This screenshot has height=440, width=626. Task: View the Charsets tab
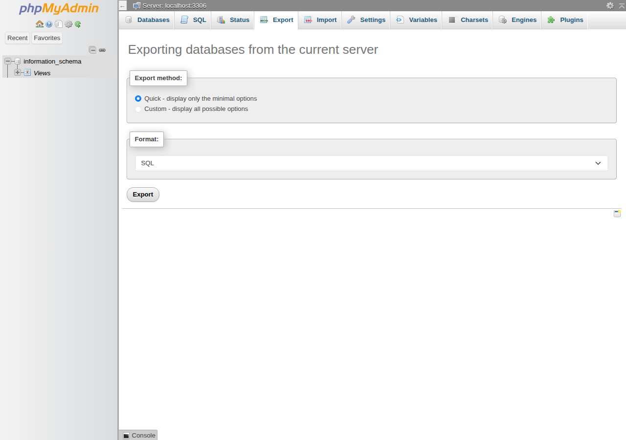pyautogui.click(x=468, y=20)
